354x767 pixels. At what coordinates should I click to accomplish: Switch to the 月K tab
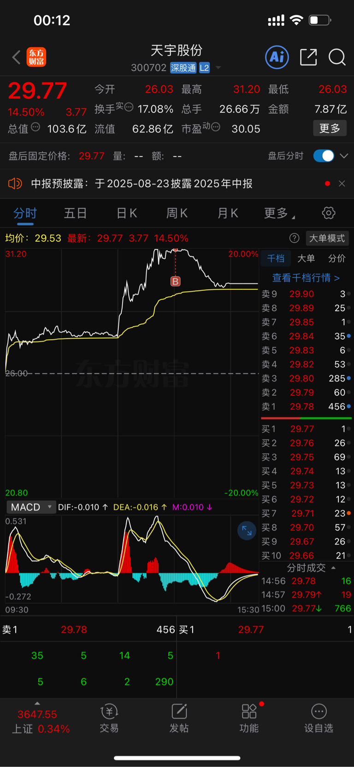pos(227,213)
